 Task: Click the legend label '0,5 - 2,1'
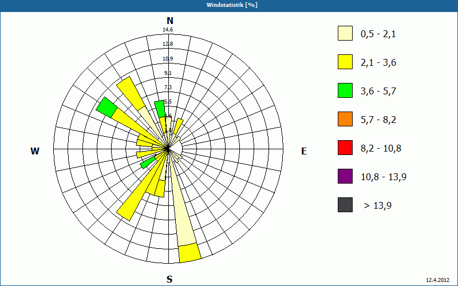[x=378, y=34]
